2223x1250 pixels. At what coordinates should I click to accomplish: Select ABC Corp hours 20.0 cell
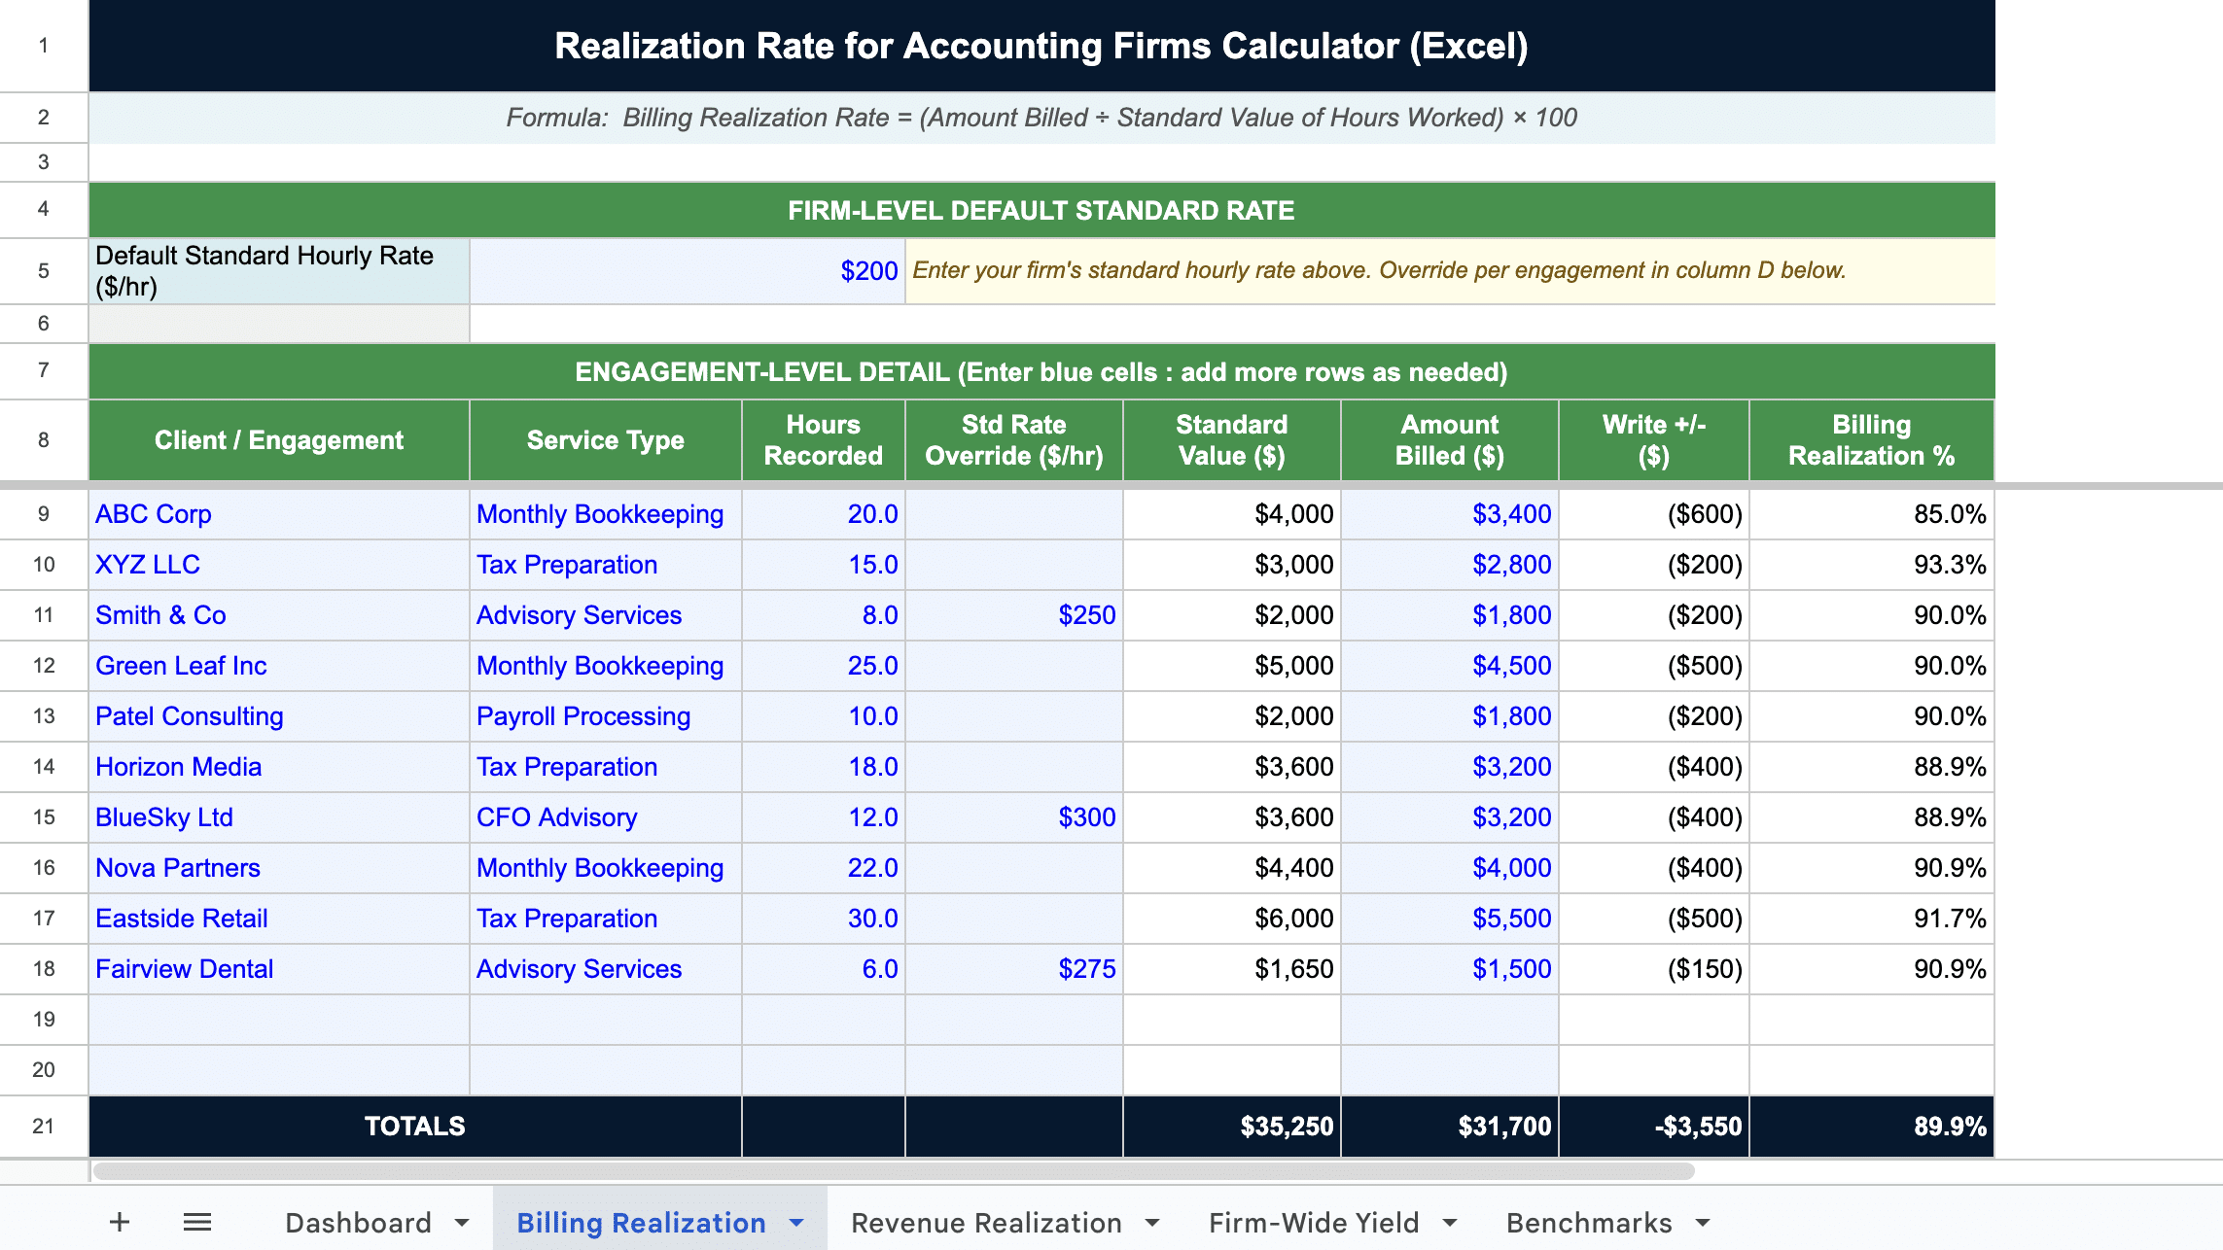pos(824,514)
